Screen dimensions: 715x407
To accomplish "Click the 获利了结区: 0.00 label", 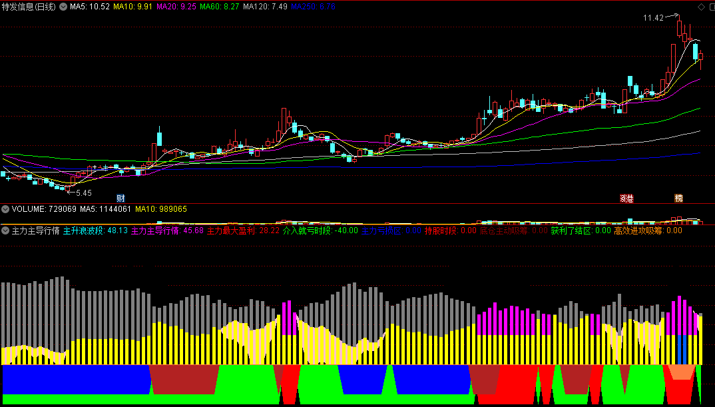I will 581,230.
